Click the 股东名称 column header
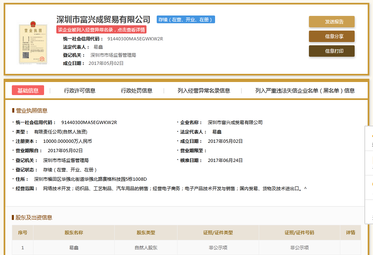 pyautogui.click(x=73, y=233)
